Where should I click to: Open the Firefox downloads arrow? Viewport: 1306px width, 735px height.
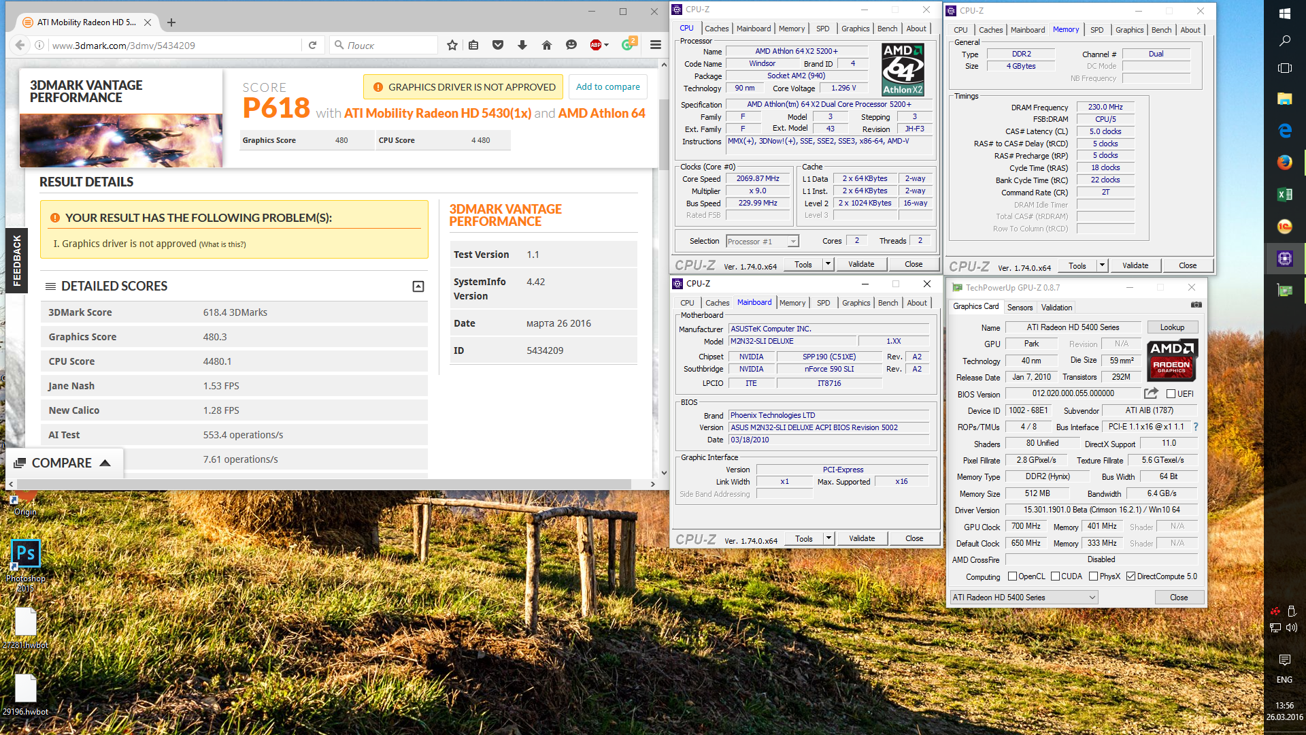click(x=522, y=45)
